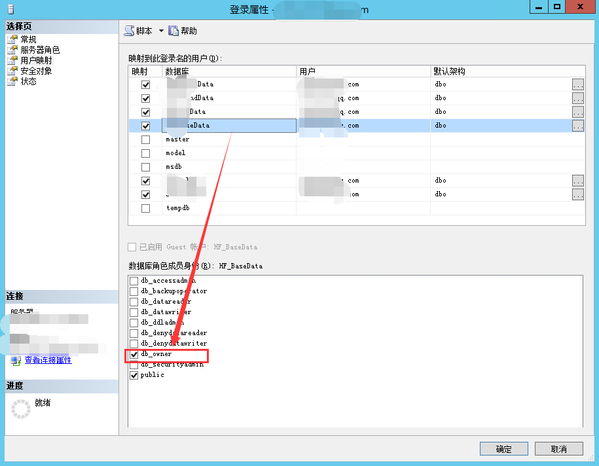The image size is (599, 466).
Task: Uncheck the db_owner role checkbox
Action: pos(134,355)
